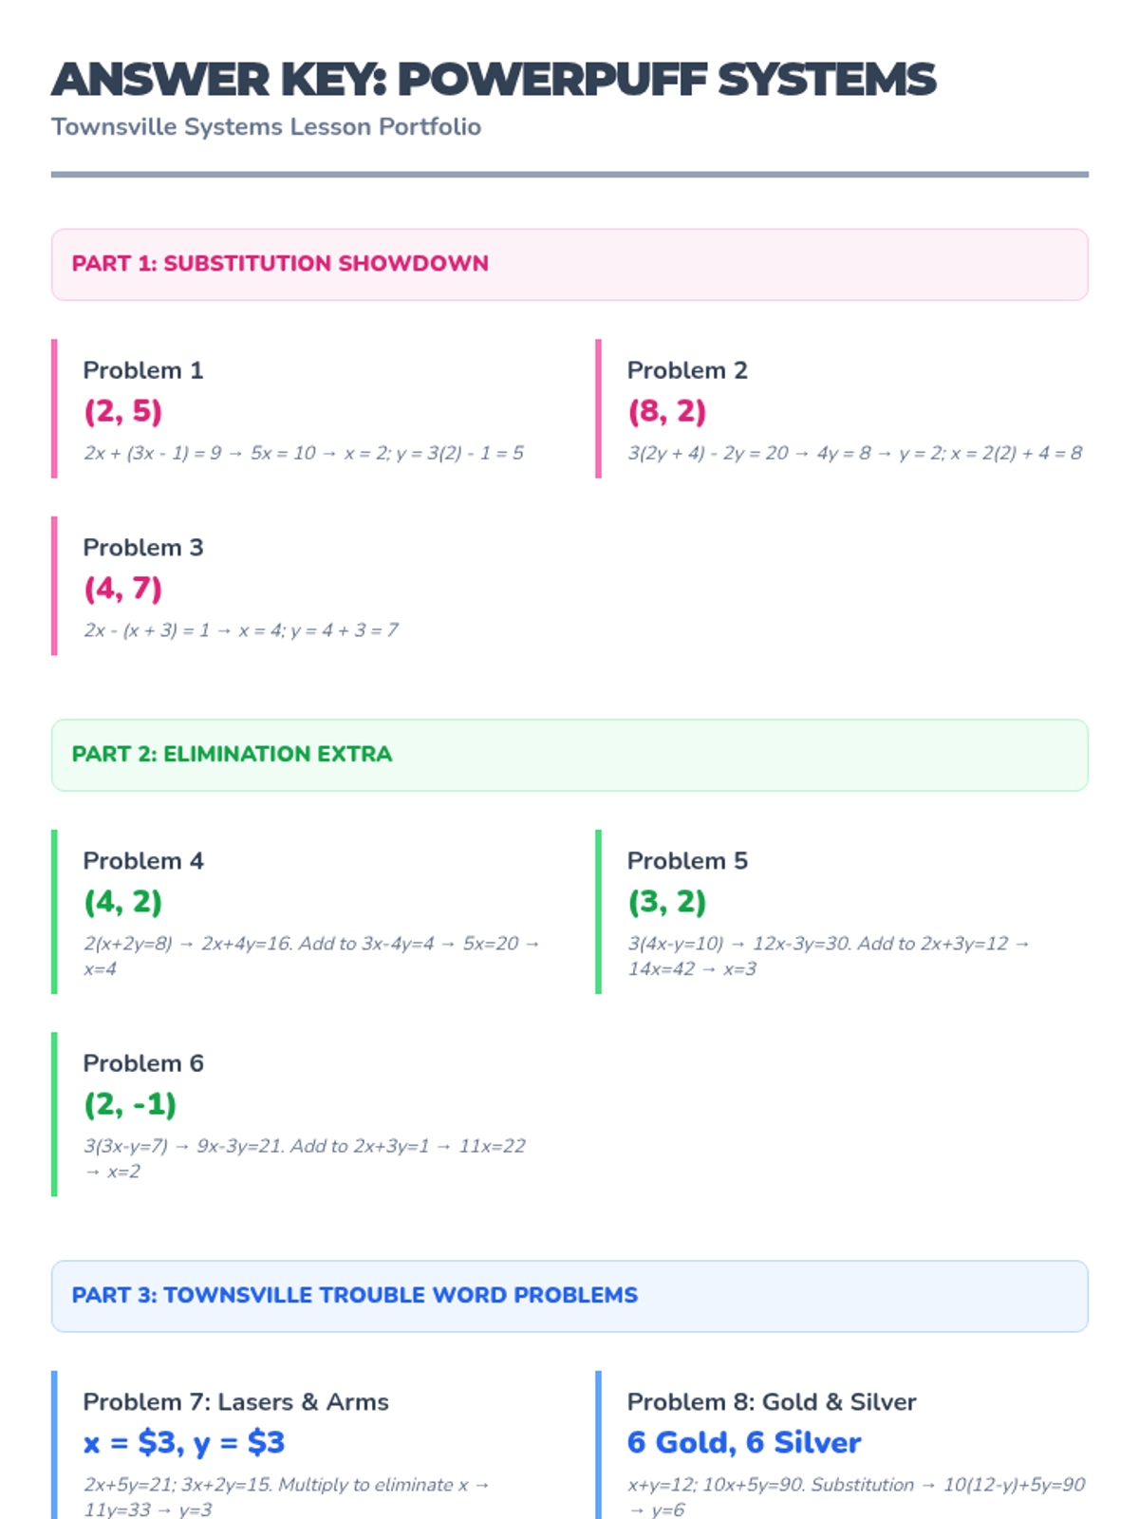Select the Part 2: Elimination Extra header

point(232,755)
